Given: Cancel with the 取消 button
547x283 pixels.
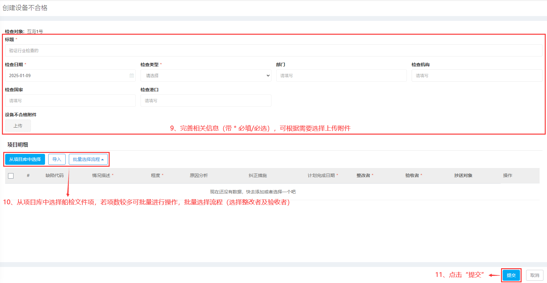Looking at the screenshot, I should pyautogui.click(x=535, y=275).
